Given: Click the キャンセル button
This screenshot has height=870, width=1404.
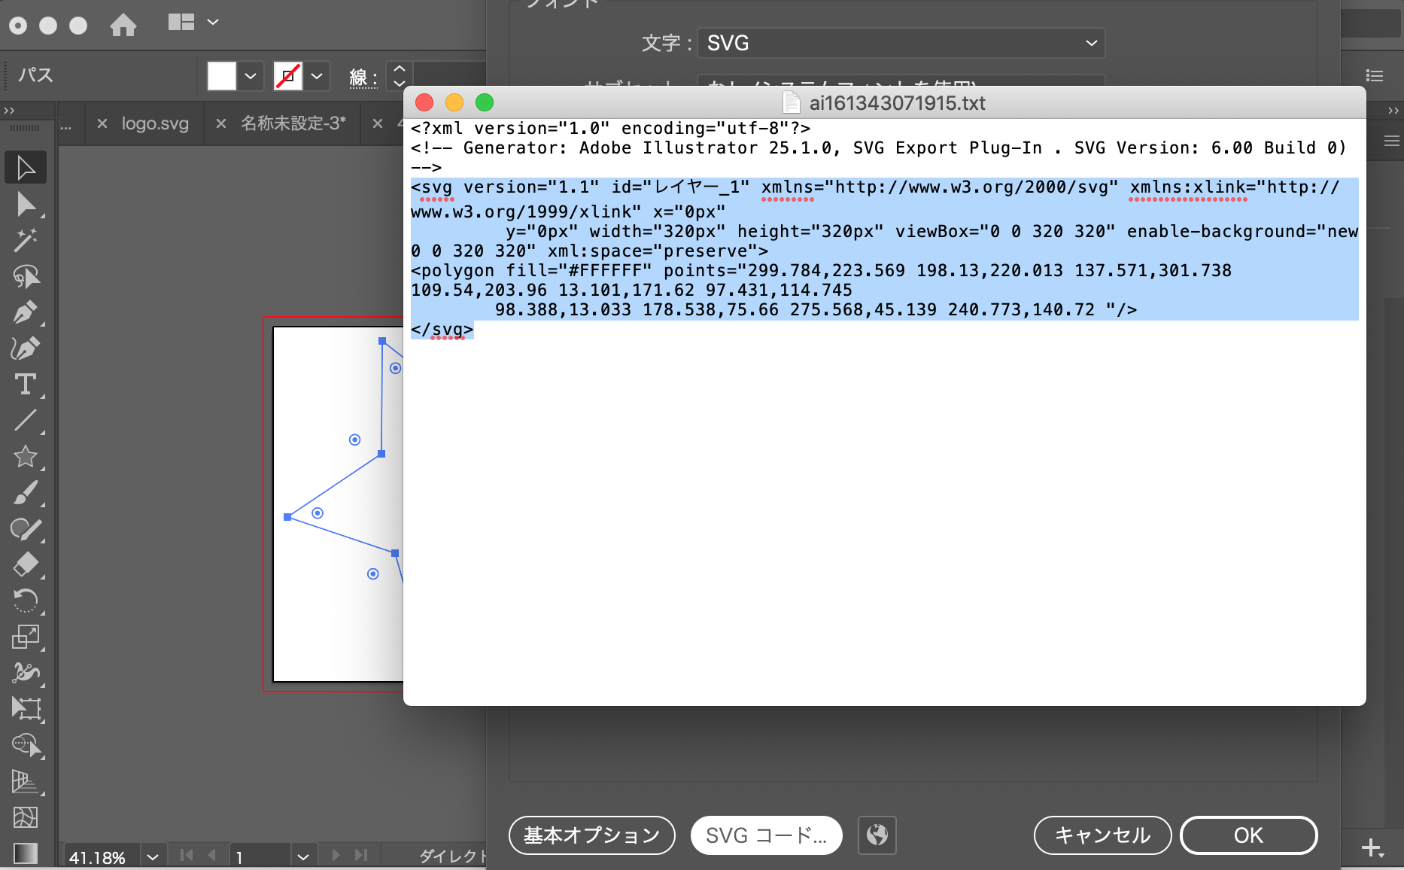Looking at the screenshot, I should click(1102, 835).
